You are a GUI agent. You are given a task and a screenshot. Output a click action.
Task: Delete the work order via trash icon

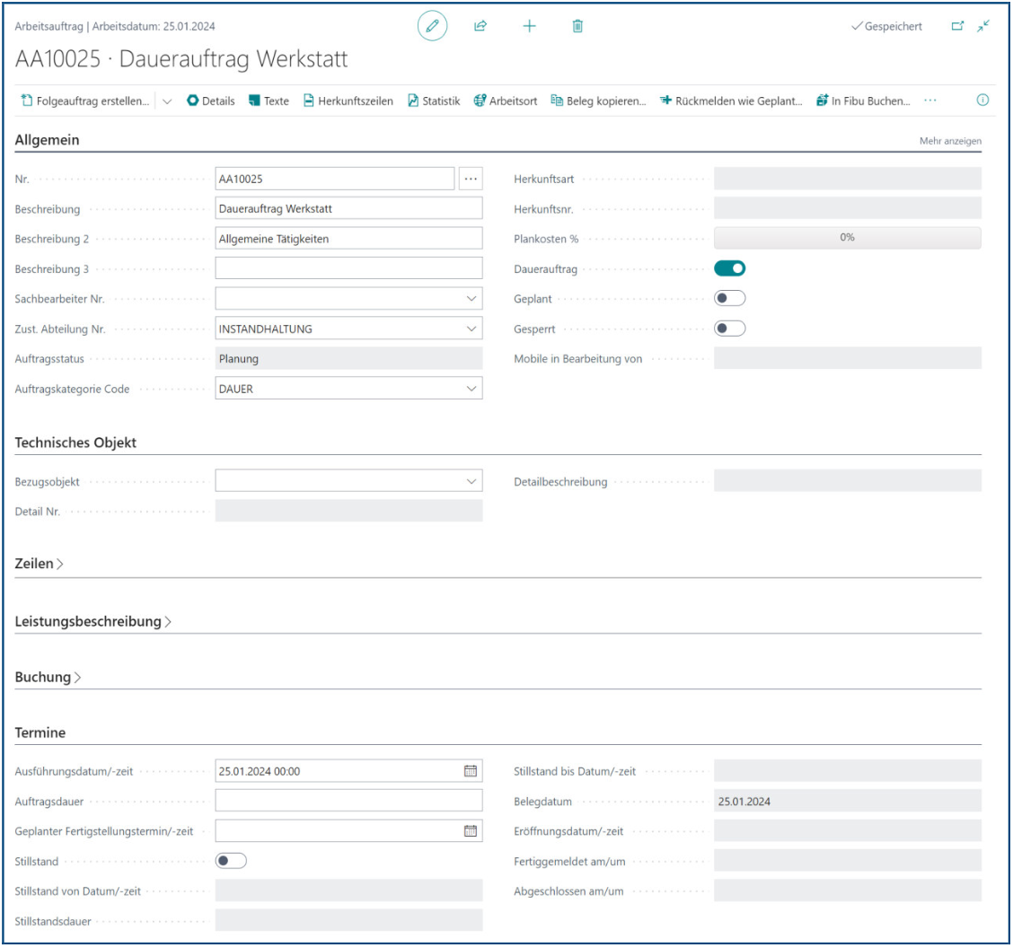[577, 26]
